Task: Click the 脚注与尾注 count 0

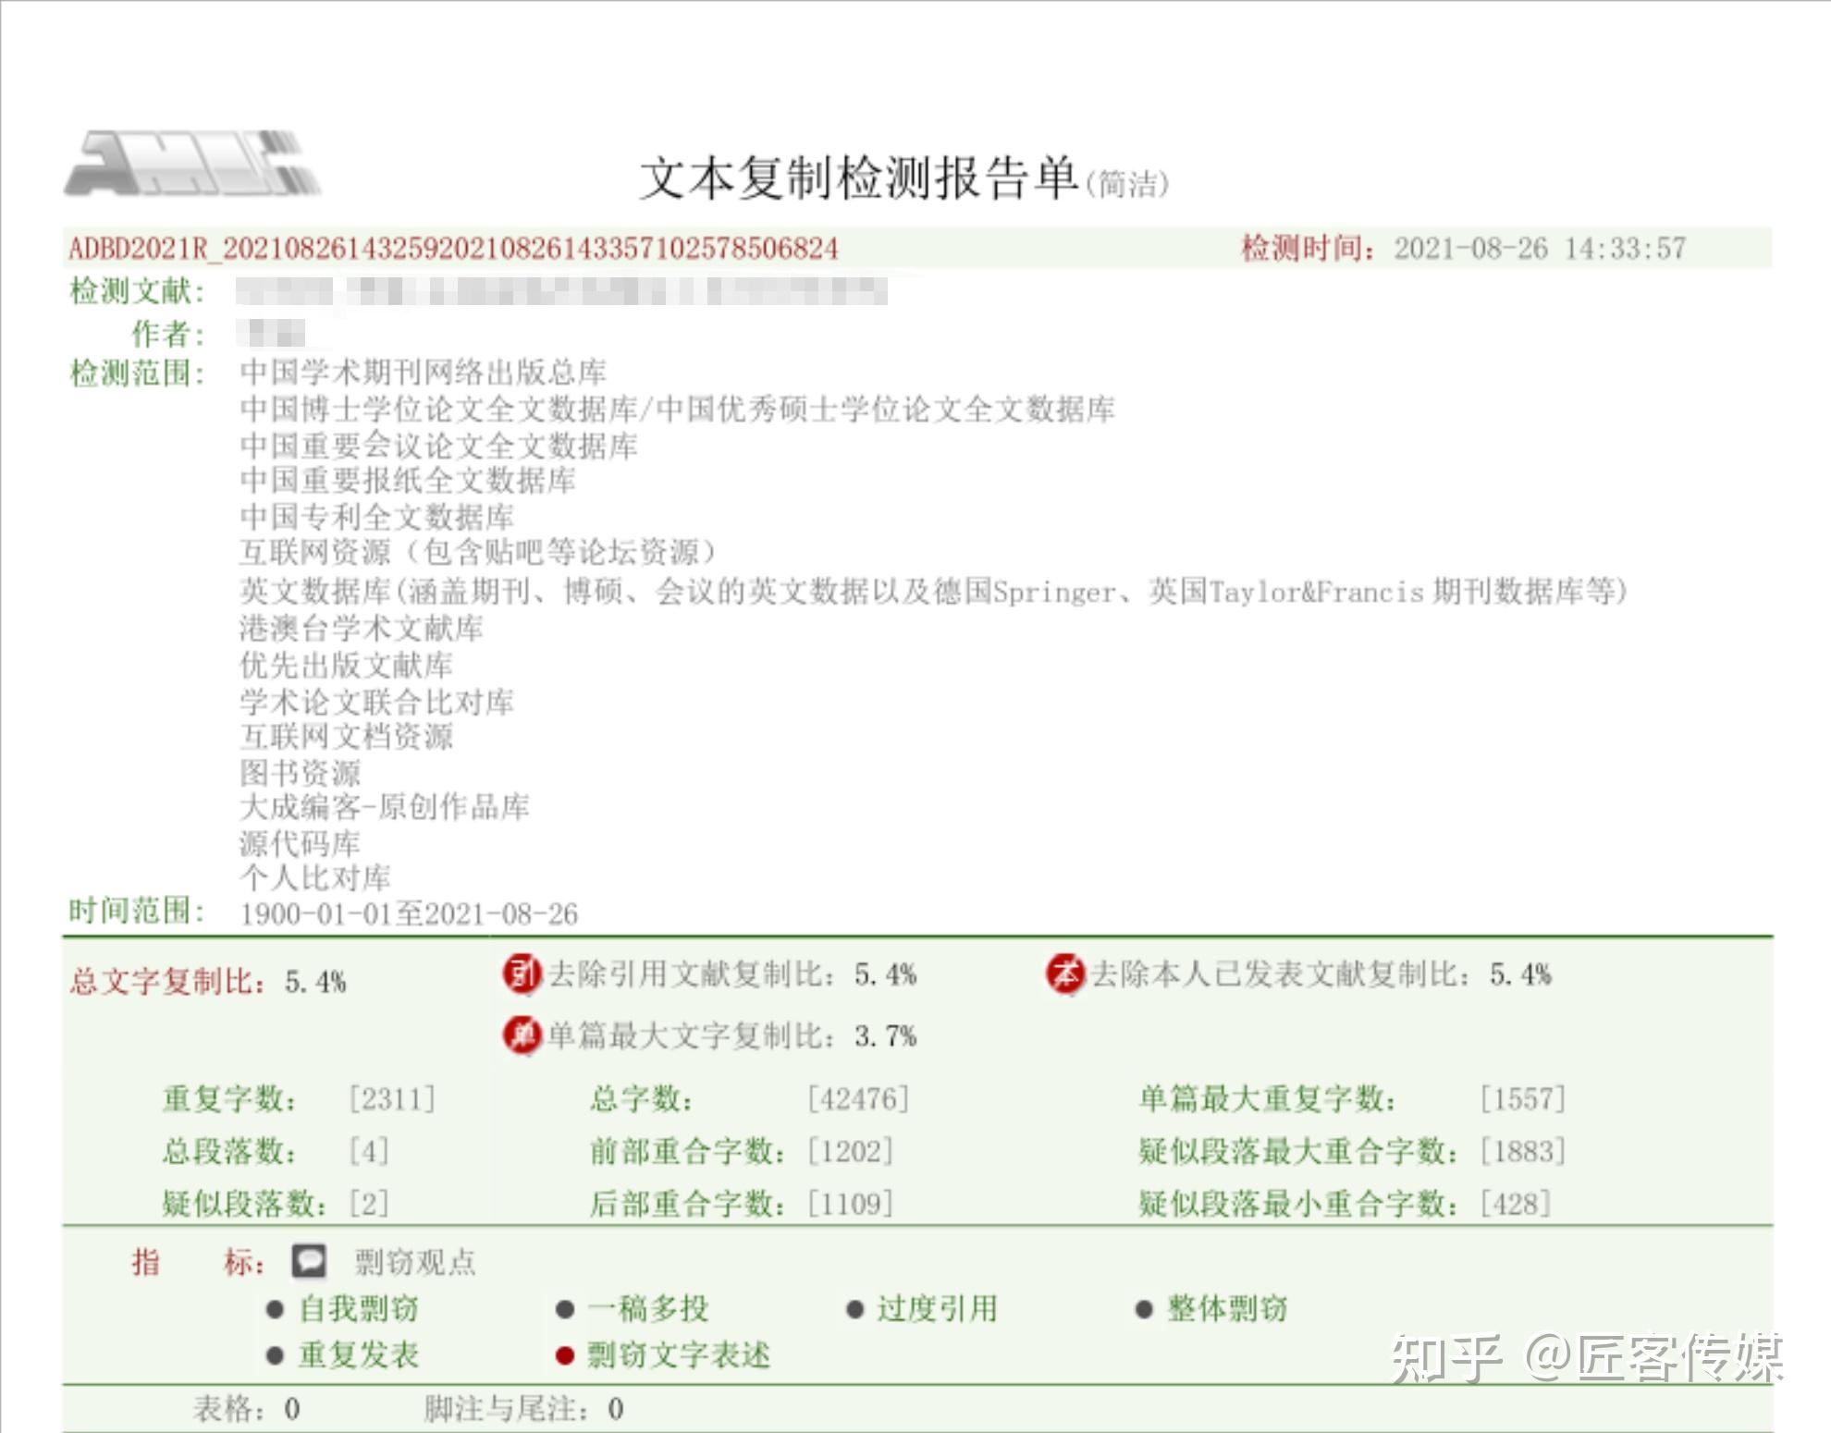Action: (x=616, y=1409)
